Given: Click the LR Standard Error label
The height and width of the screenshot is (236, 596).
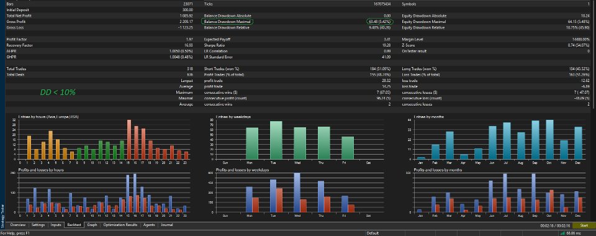Looking at the screenshot, I should click(x=217, y=57).
